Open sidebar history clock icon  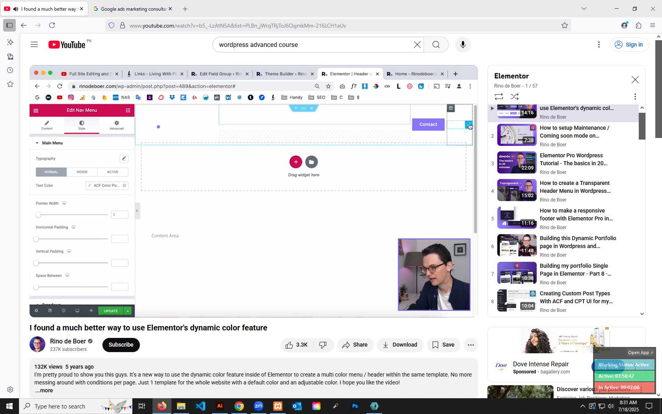click(x=10, y=70)
